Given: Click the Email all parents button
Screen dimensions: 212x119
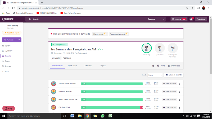Looking at the screenshot, I should tap(174, 75).
